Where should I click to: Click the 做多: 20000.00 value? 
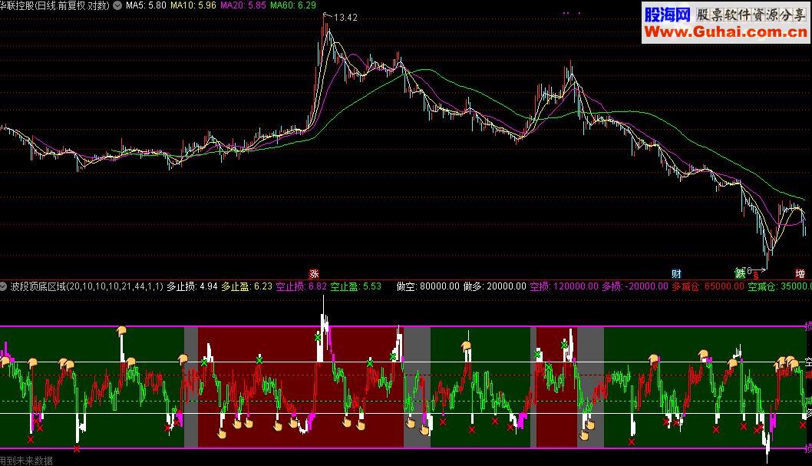pos(494,286)
